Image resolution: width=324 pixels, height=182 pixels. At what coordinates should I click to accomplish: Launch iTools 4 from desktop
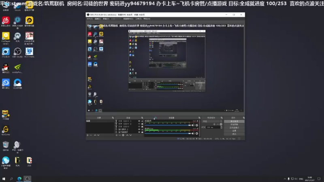[6, 53]
